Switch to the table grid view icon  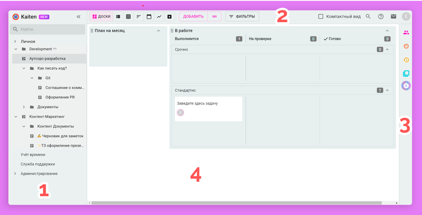(129, 17)
